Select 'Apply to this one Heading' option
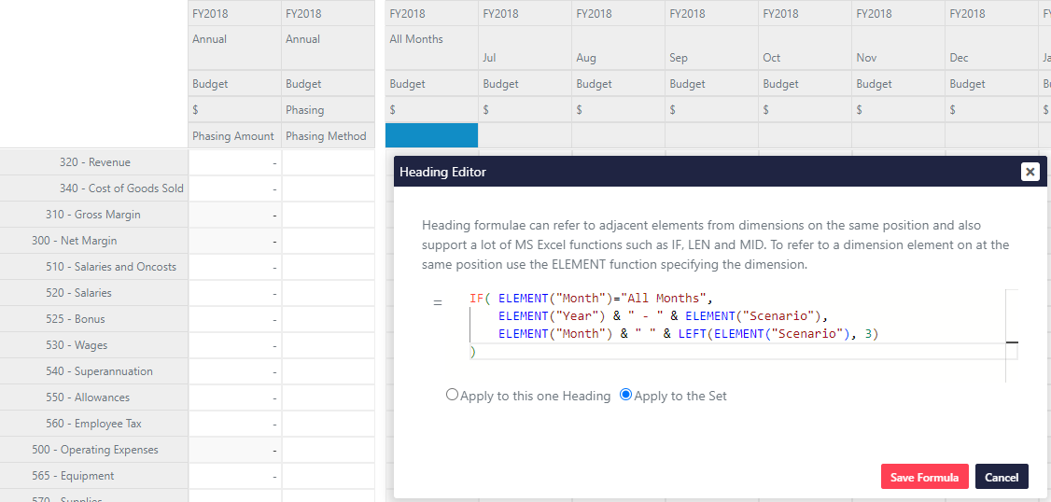1051x502 pixels. 453,395
